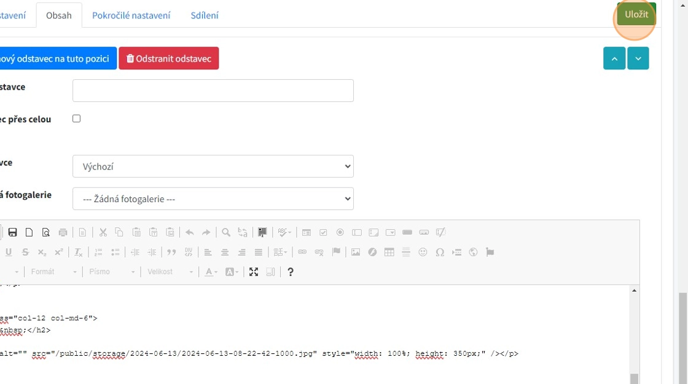
Task: Click the Insert Table icon
Action: click(389, 252)
